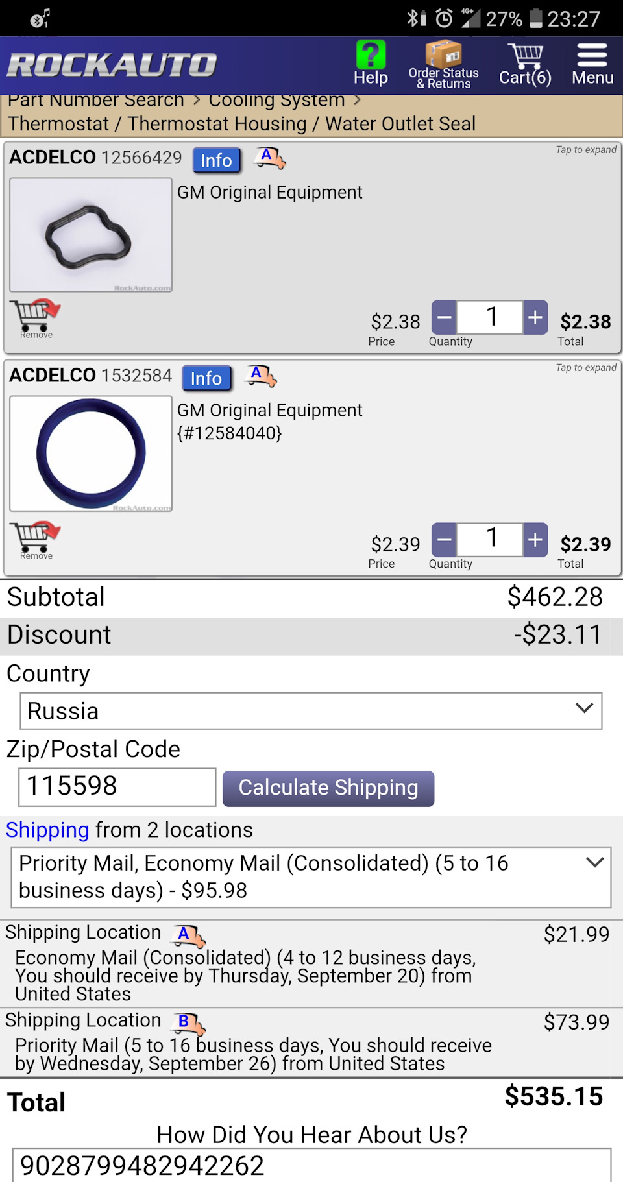Click the Part Number Search breadcrumb
Image resolution: width=623 pixels, height=1182 pixels.
(x=96, y=101)
